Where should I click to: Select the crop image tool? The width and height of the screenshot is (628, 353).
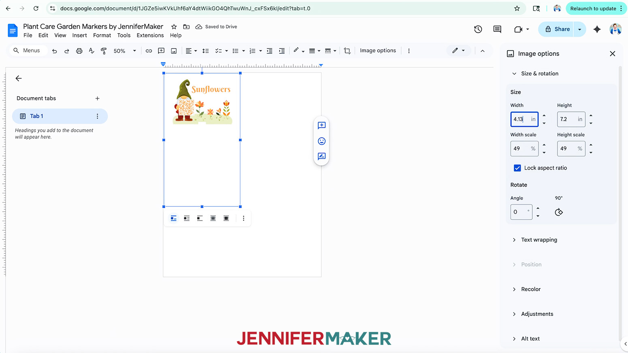(x=347, y=51)
